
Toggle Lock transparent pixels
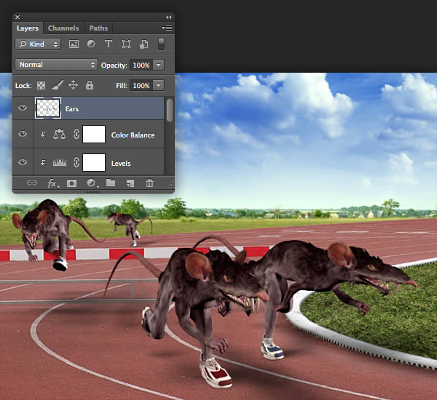[x=42, y=86]
